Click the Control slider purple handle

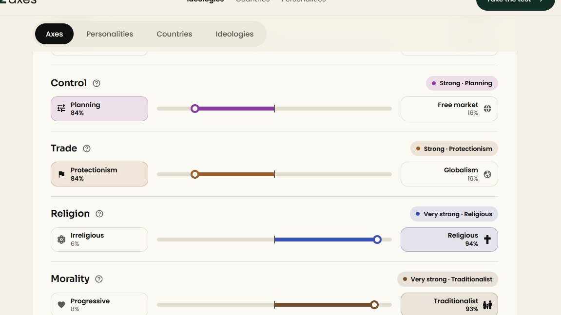(x=194, y=109)
